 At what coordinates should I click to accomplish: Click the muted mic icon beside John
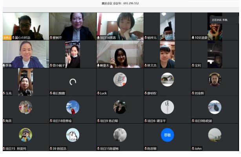[x=193, y=149]
